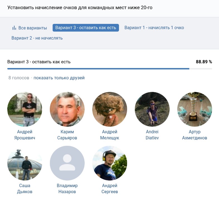Open the profile name Артур Ахметдинов
The height and width of the screenshot is (198, 219).
[194, 135]
